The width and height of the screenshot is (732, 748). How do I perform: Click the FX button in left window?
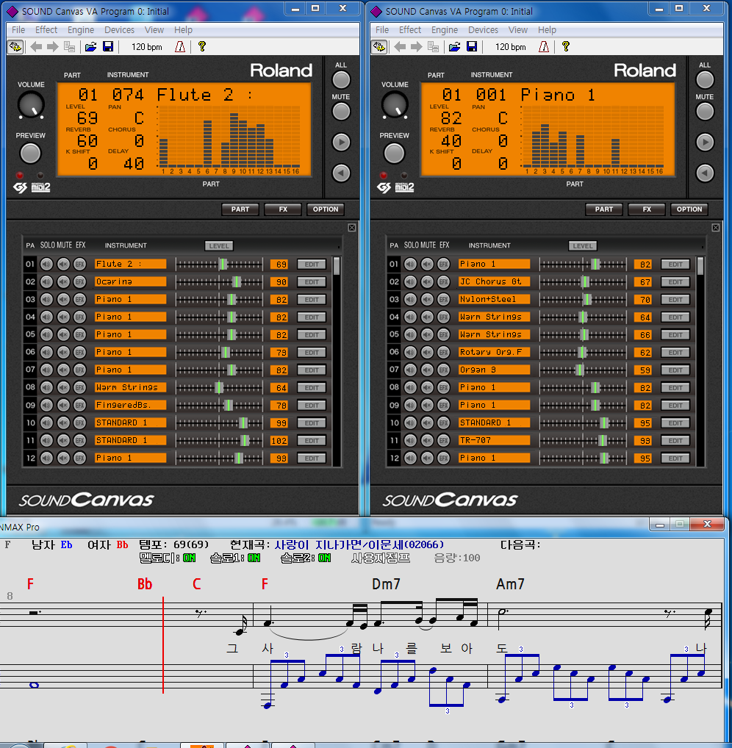pos(283,209)
